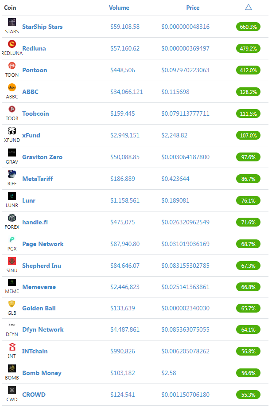Open the Dfyn Network link

coord(43,330)
